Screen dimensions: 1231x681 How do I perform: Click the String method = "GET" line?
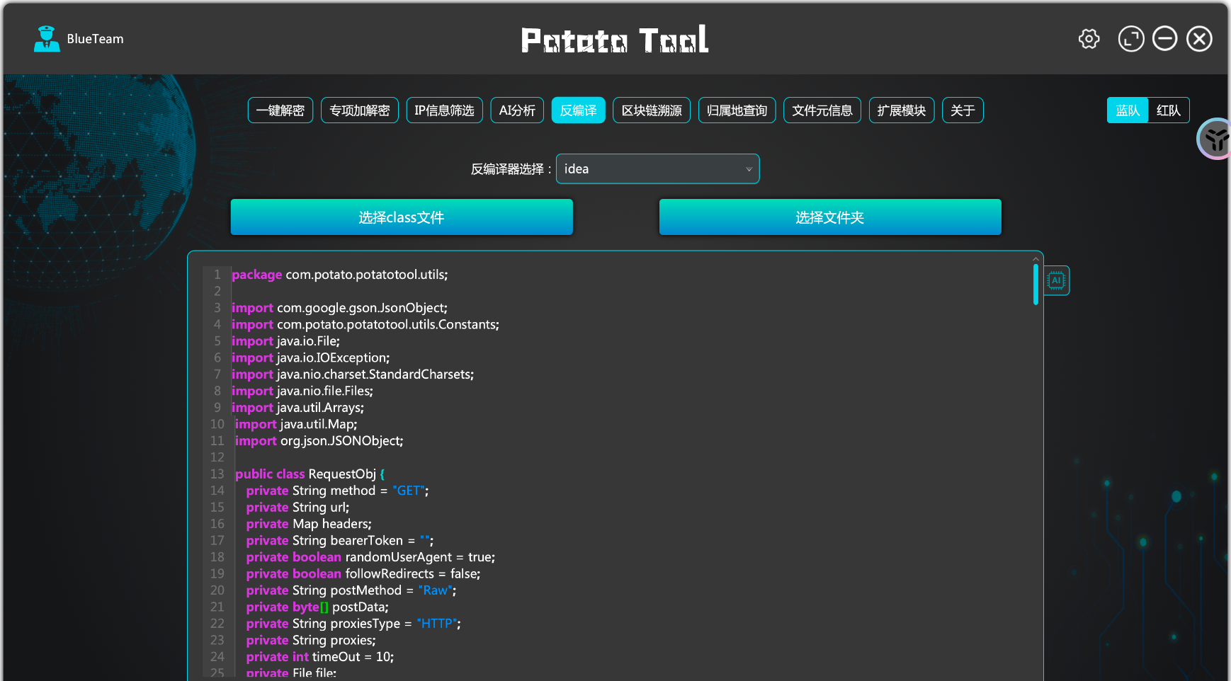338,491
